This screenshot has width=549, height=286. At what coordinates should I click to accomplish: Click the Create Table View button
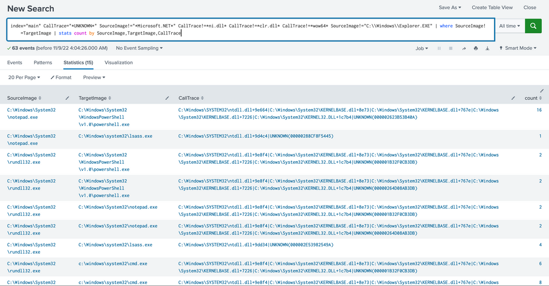492,8
